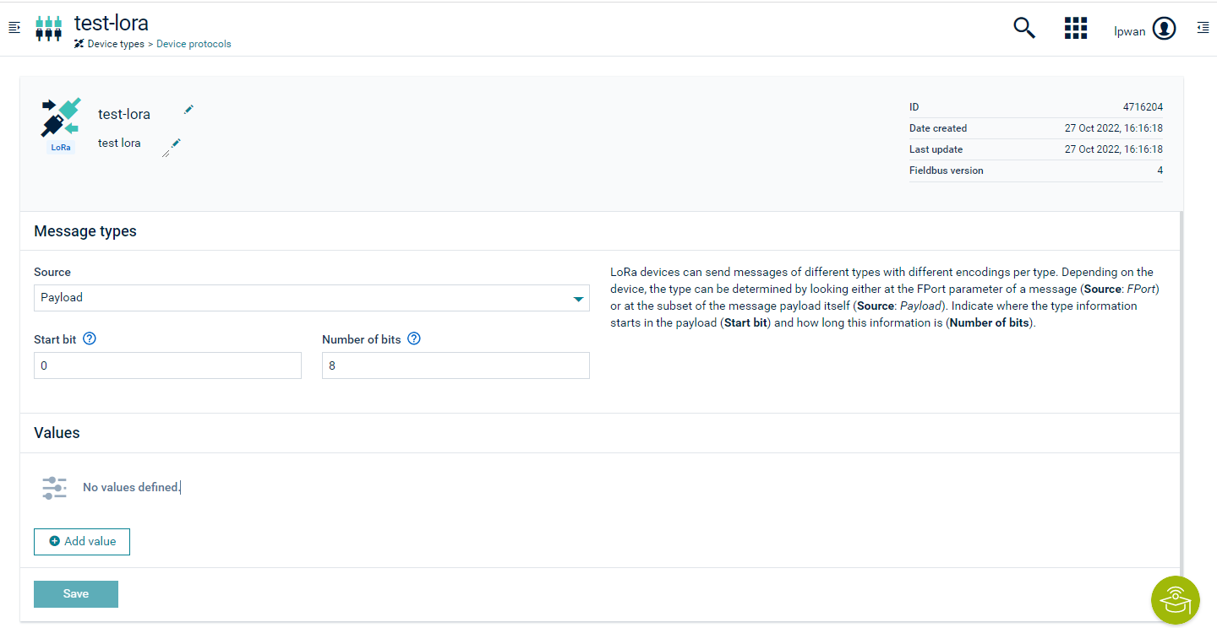
Task: Click the Source dropdown arrow
Action: (x=579, y=299)
